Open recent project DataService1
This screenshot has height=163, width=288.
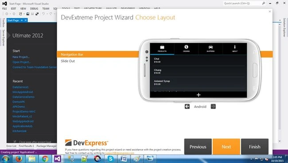pyautogui.click(x=20, y=87)
